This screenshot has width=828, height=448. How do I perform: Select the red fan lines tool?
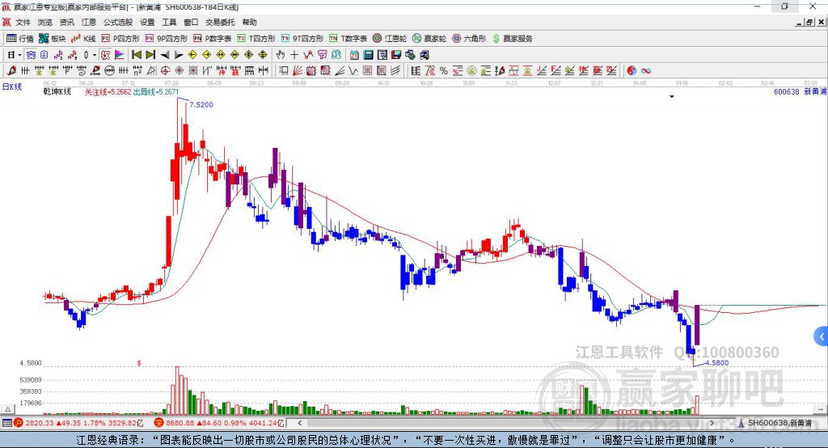(x=298, y=71)
